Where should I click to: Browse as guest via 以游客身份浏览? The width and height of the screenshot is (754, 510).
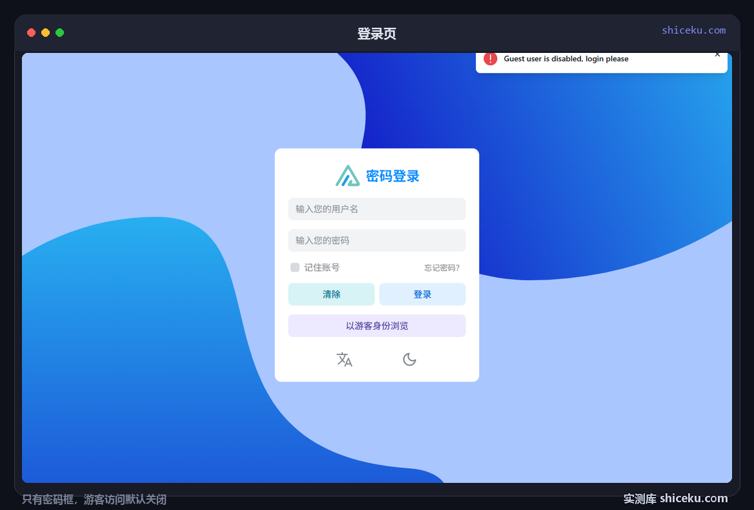pyautogui.click(x=376, y=326)
